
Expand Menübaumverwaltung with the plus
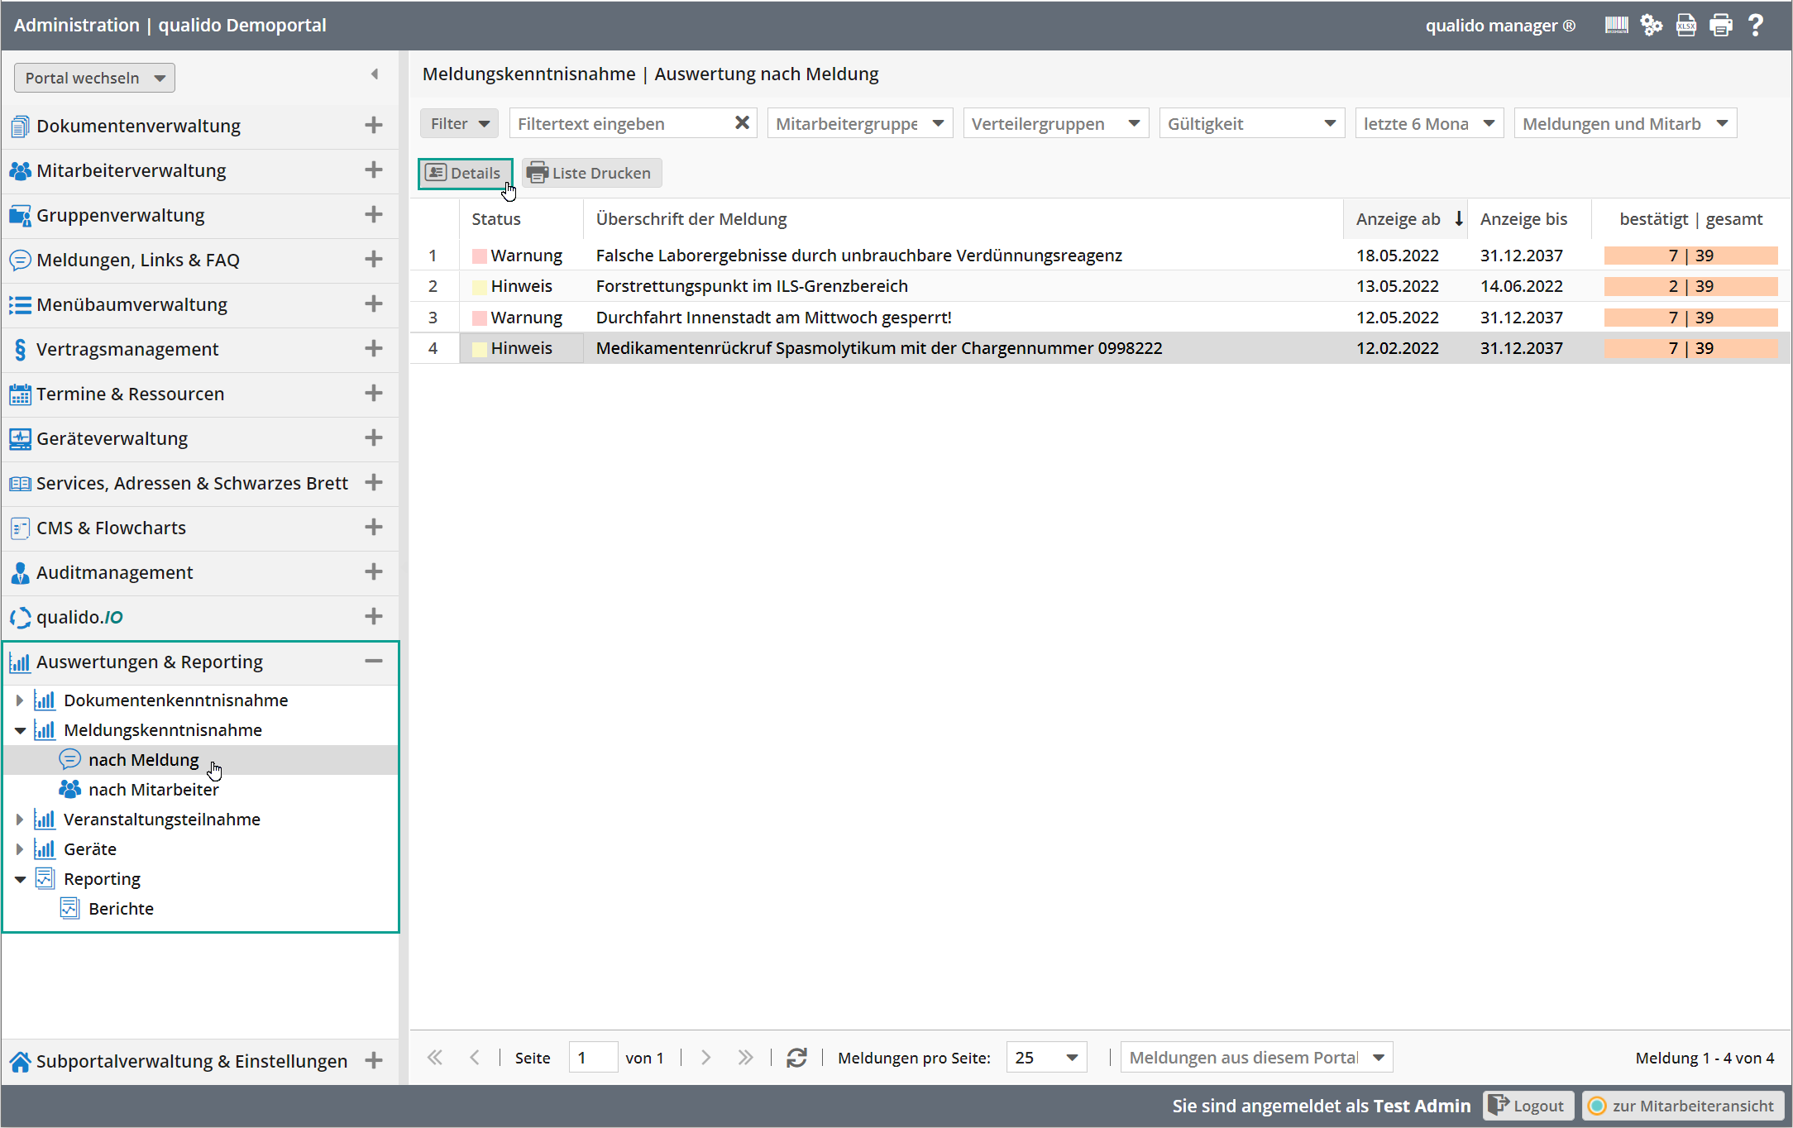pos(374,304)
